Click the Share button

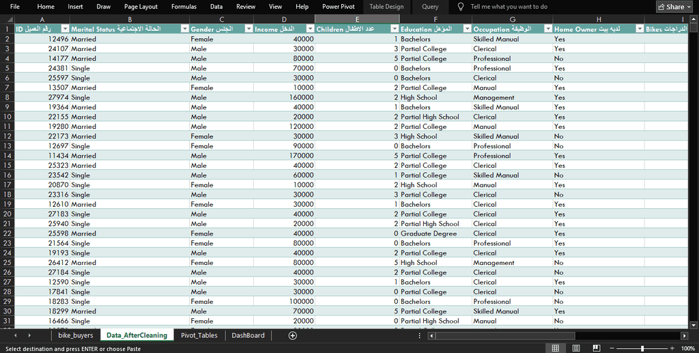click(674, 7)
